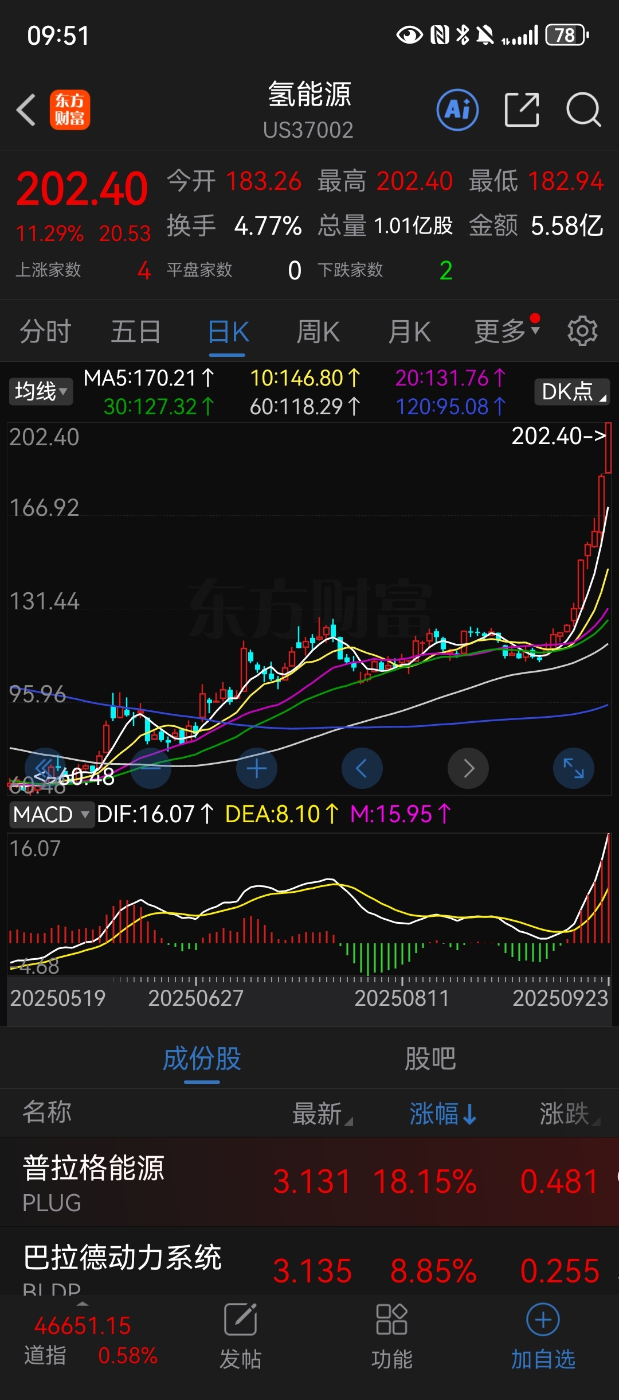Tap the 下跌家数 label
Image resolution: width=619 pixels, height=1400 pixels.
350,270
